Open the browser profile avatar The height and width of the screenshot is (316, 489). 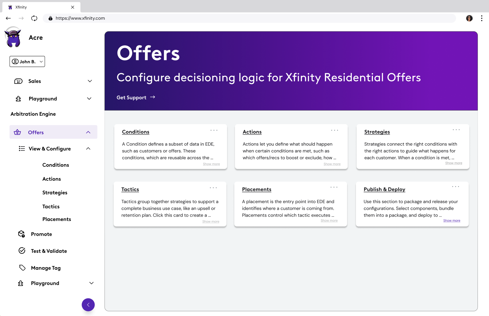pos(469,18)
